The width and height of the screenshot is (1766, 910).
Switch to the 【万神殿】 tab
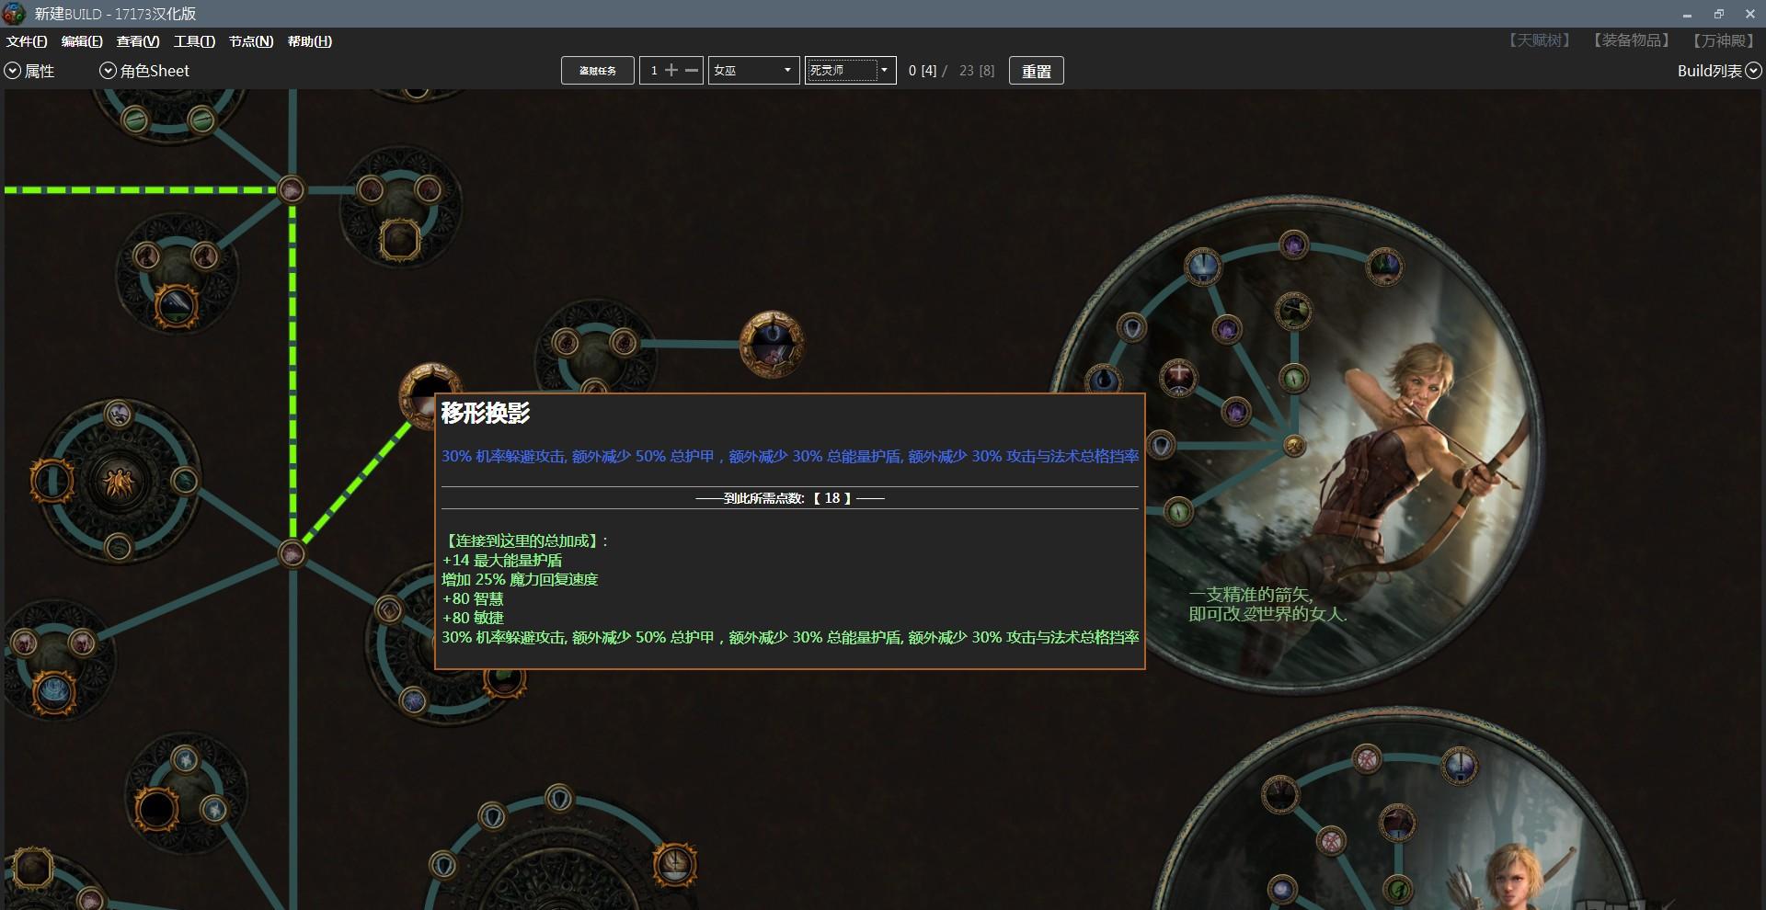coord(1724,40)
